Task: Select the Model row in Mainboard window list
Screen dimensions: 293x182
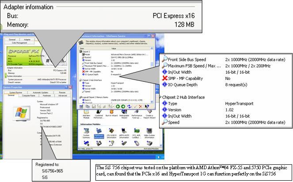Action: point(114,55)
